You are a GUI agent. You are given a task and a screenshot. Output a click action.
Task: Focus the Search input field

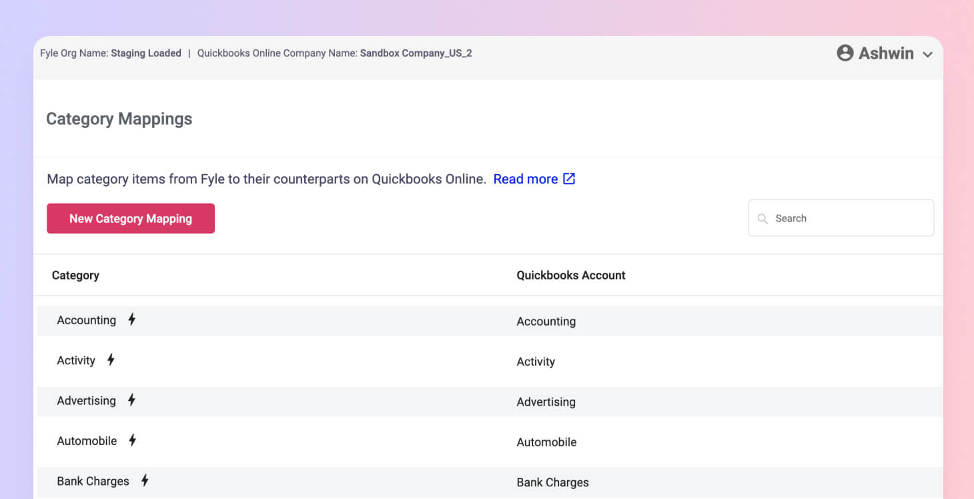(841, 218)
